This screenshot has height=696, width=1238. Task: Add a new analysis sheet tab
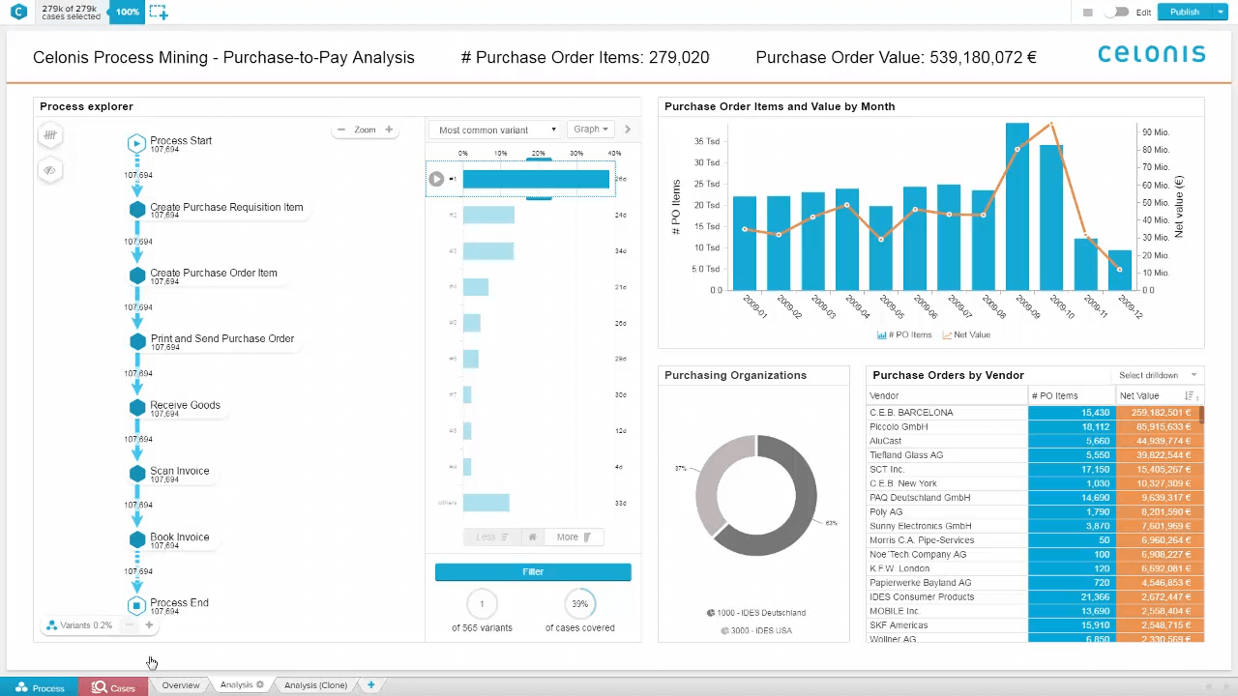click(370, 685)
